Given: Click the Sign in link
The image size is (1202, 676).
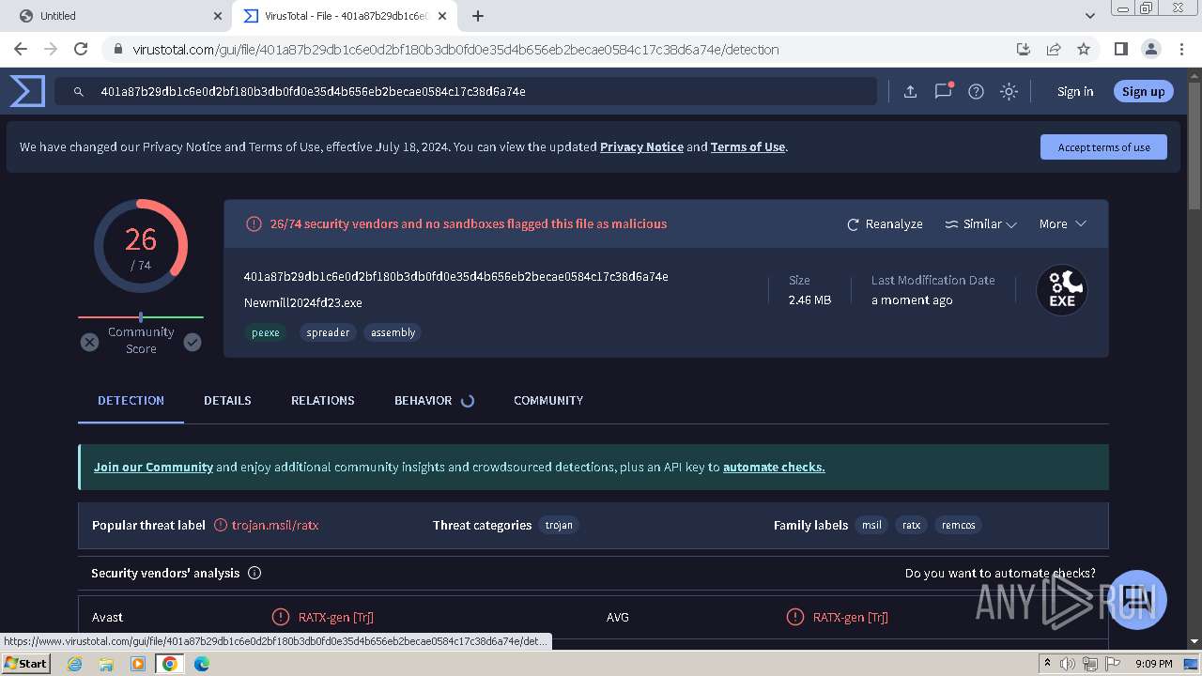Looking at the screenshot, I should (1075, 91).
